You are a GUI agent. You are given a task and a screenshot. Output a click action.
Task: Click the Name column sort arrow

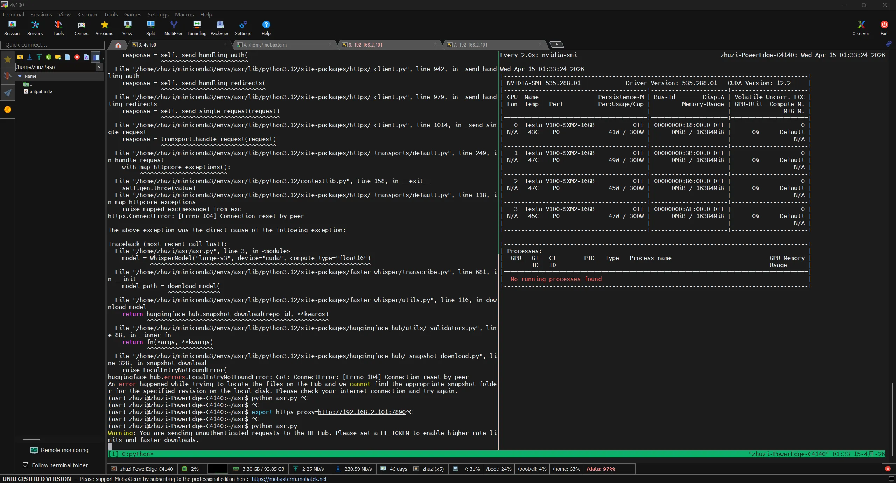20,76
